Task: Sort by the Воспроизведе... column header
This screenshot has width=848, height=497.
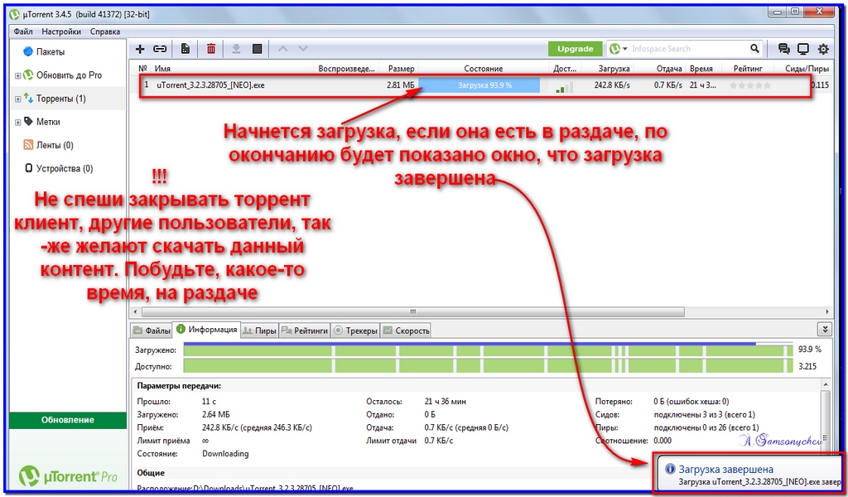Action: point(346,69)
